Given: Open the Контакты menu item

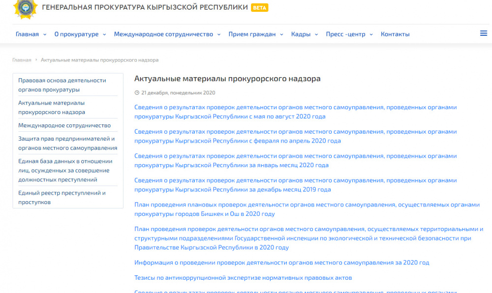Looking at the screenshot, I should 395,34.
